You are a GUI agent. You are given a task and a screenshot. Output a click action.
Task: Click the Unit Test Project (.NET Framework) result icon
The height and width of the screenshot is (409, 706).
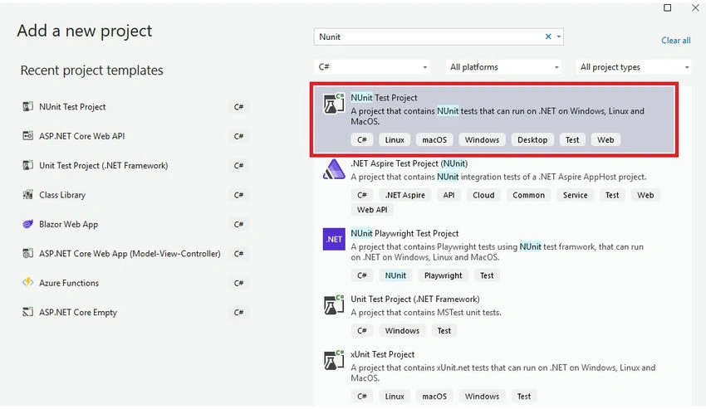[x=334, y=304]
